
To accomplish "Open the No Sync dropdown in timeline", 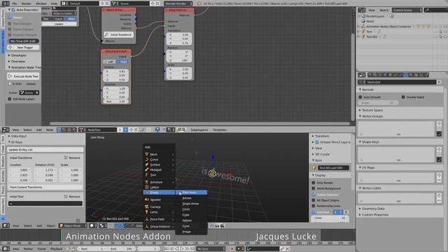I will (210, 249).
